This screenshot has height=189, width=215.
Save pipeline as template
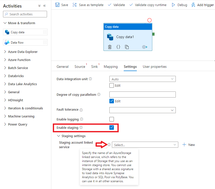(88, 5)
